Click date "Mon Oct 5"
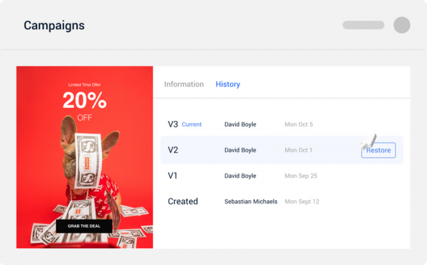Image resolution: width=427 pixels, height=265 pixels. pyautogui.click(x=299, y=124)
